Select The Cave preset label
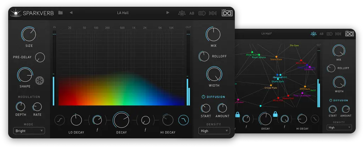The image size is (364, 148). coord(294,45)
